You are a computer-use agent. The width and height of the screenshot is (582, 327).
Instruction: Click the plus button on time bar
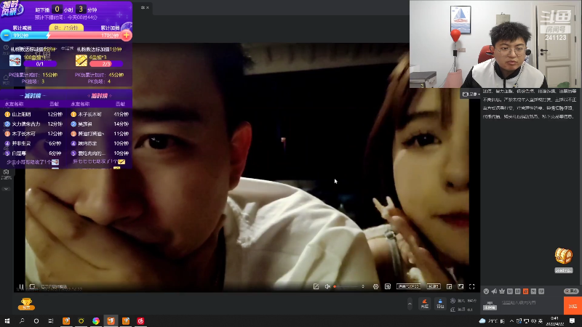pos(126,35)
